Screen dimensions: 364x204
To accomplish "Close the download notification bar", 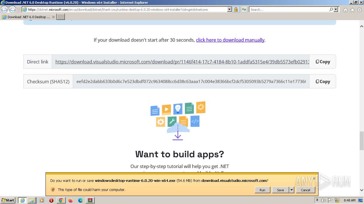I will pyautogui.click(x=314, y=178).
